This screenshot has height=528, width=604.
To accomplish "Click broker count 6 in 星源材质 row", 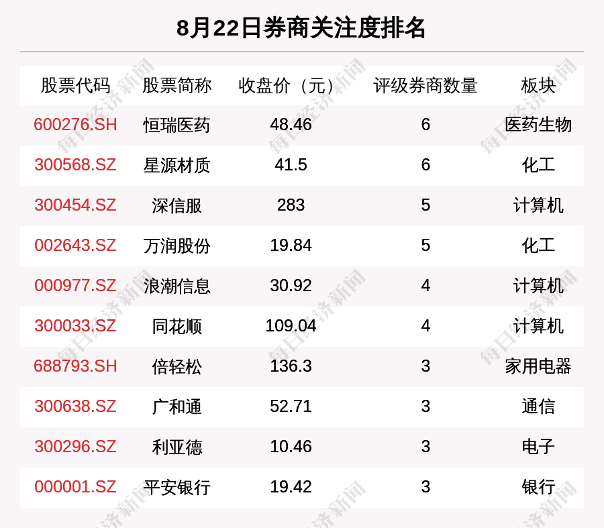I will coord(425,165).
